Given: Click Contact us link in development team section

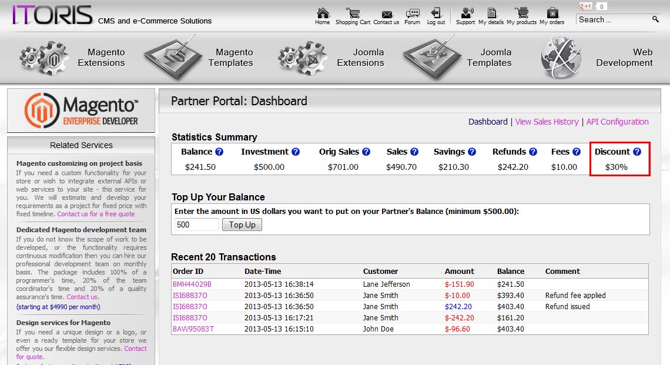Looking at the screenshot, I should pyautogui.click(x=82, y=297).
